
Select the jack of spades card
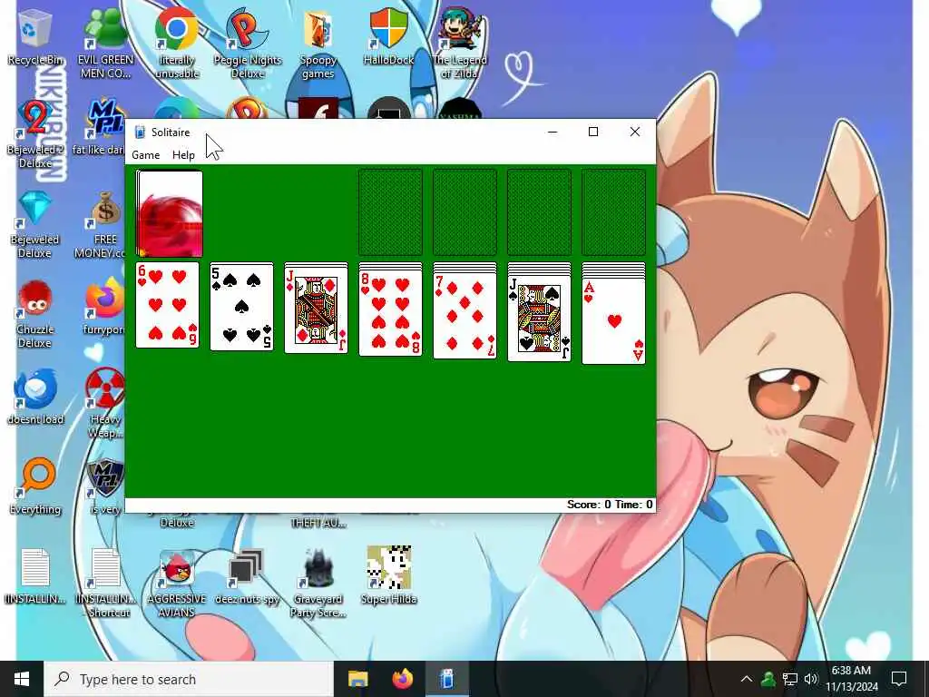tap(539, 318)
